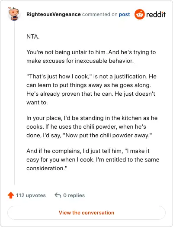
Task: Click the "commented on" gray text
Action: pos(100,14)
